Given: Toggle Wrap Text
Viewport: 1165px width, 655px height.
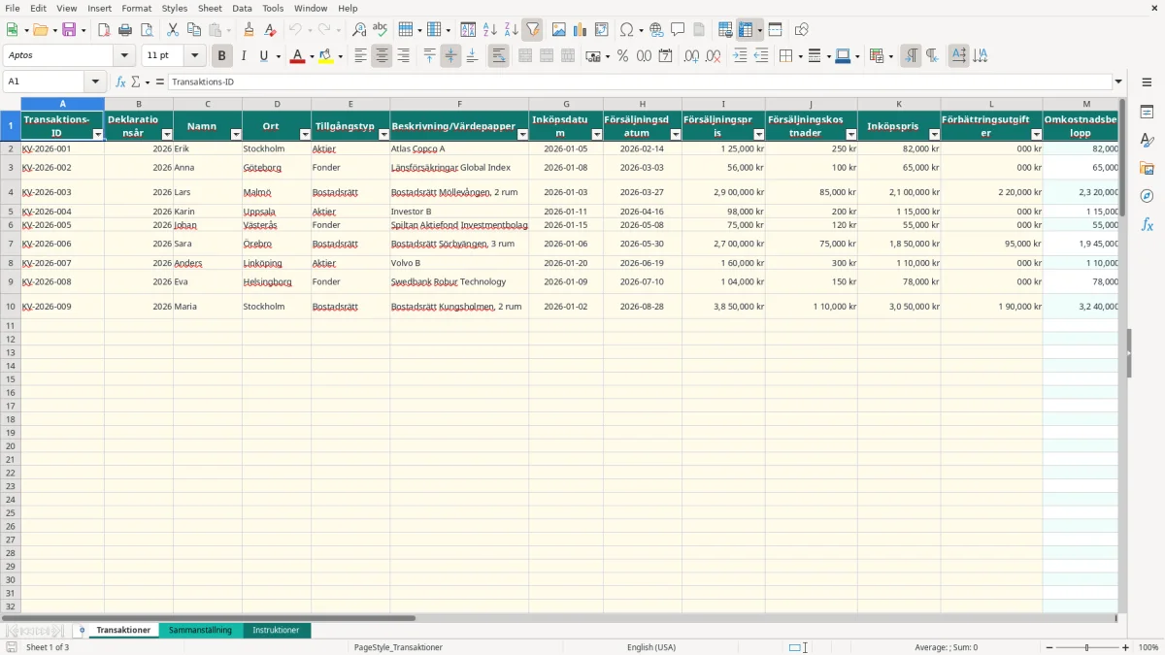Looking at the screenshot, I should [x=498, y=56].
